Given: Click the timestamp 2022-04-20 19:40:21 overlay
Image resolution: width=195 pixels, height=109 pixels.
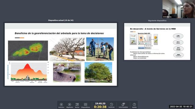Looking at the screenshot, I should click(181, 107).
